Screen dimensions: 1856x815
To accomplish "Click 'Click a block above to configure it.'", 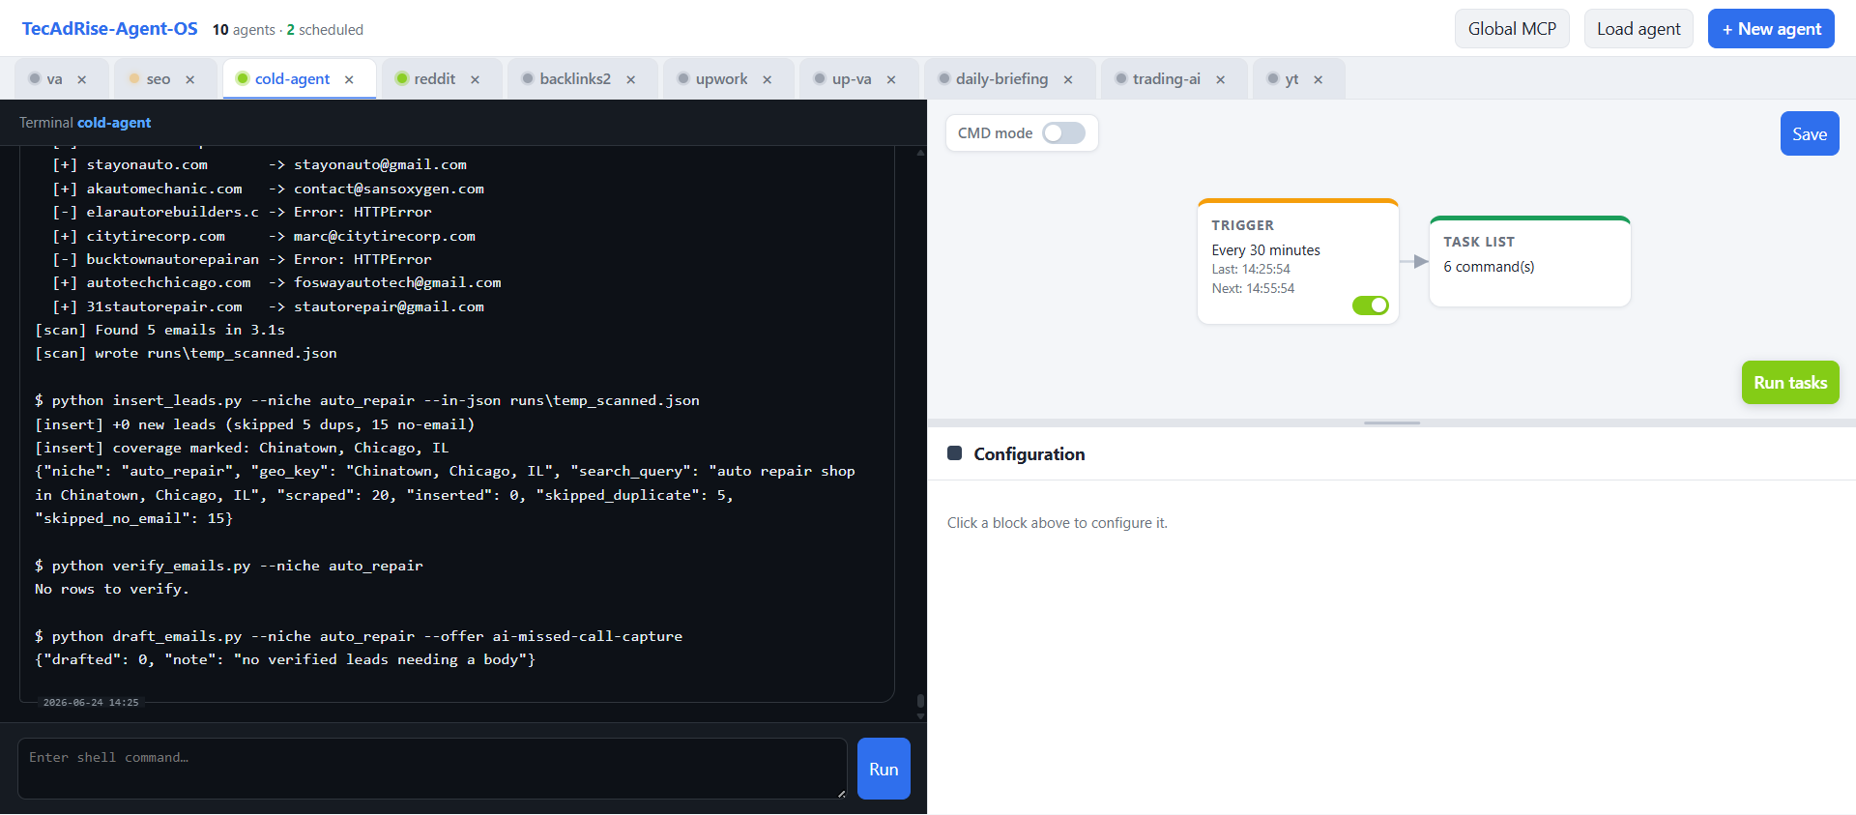I will pyautogui.click(x=1058, y=523).
